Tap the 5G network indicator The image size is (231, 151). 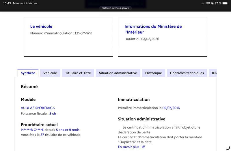pos(208,3)
